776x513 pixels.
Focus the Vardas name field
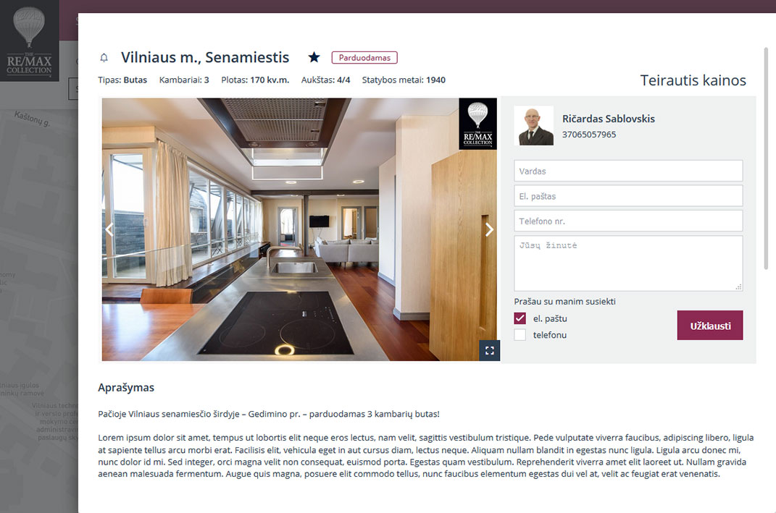point(628,171)
